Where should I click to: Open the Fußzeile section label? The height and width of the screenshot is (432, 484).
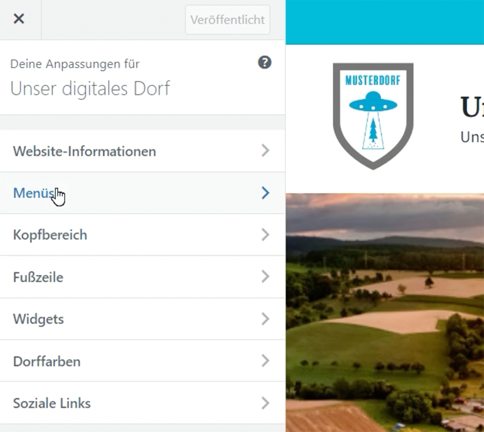click(38, 277)
